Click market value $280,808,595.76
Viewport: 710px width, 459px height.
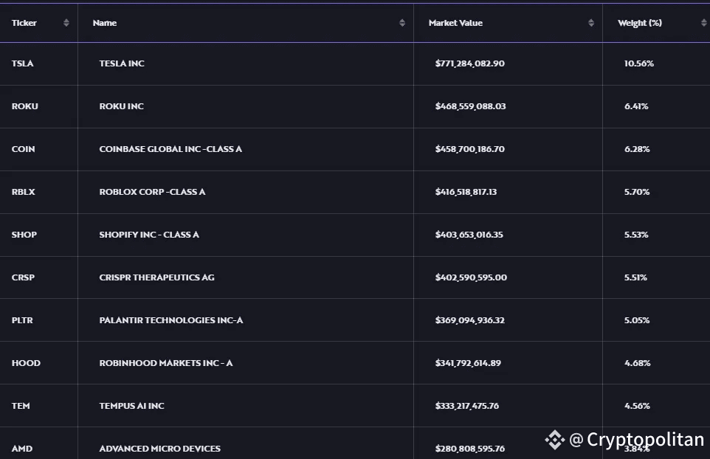pos(469,449)
